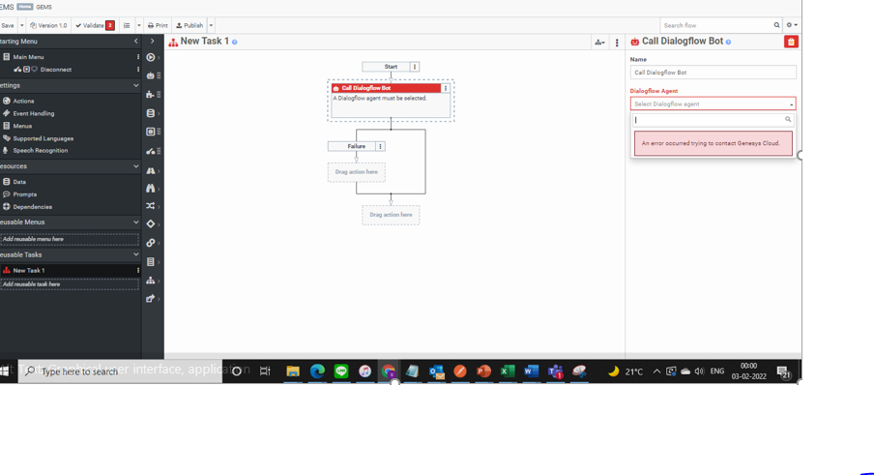
Task: Collapse the Reusable Menus section
Action: pos(135,222)
